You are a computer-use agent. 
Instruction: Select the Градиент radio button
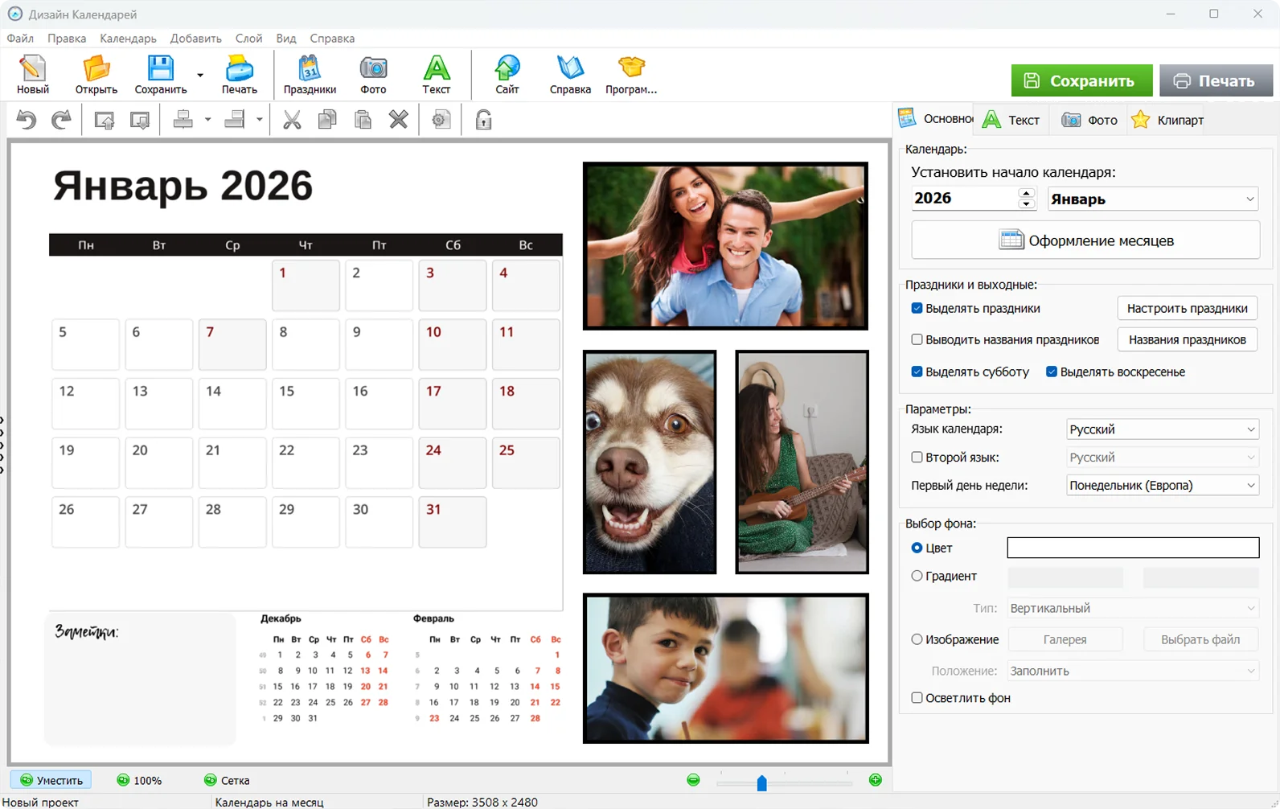pos(917,576)
